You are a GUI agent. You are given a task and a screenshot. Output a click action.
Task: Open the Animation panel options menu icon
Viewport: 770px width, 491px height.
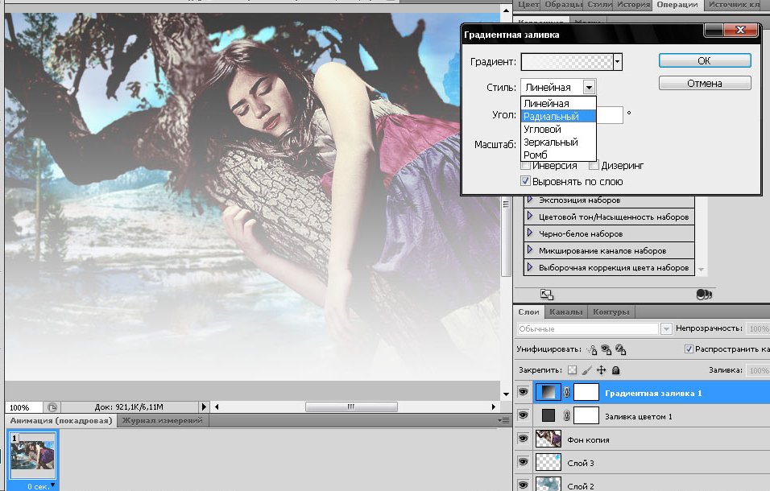click(503, 420)
